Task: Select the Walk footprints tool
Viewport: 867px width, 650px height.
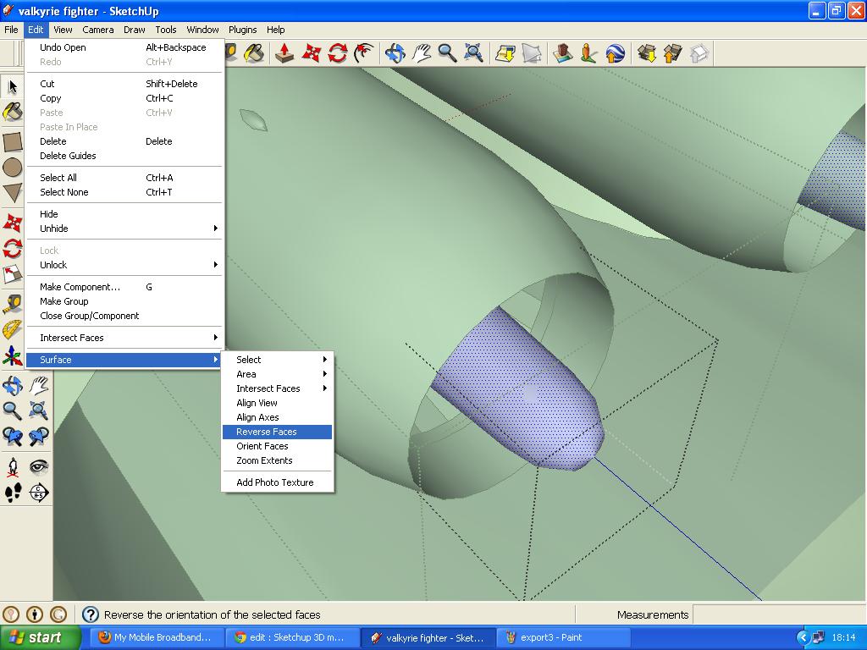Action: pyautogui.click(x=12, y=493)
